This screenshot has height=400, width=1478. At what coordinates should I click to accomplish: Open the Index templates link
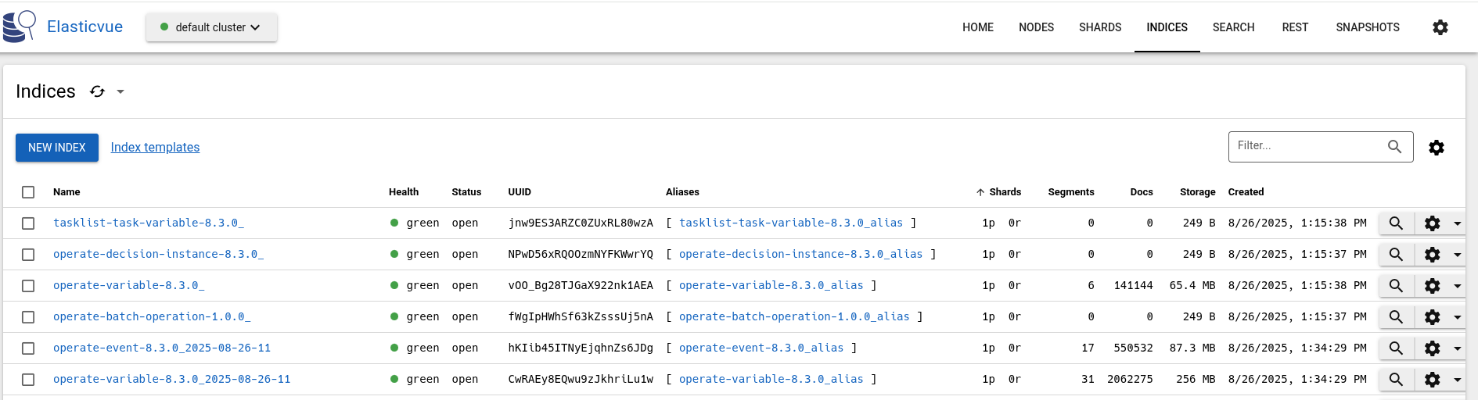[x=155, y=148]
